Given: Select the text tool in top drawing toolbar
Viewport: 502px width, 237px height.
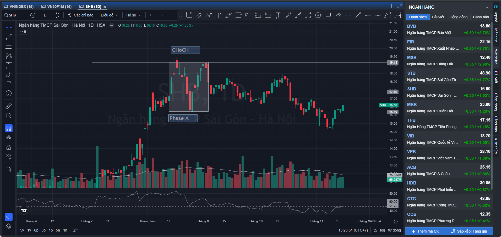Looking at the screenshot, I should [x=219, y=15].
